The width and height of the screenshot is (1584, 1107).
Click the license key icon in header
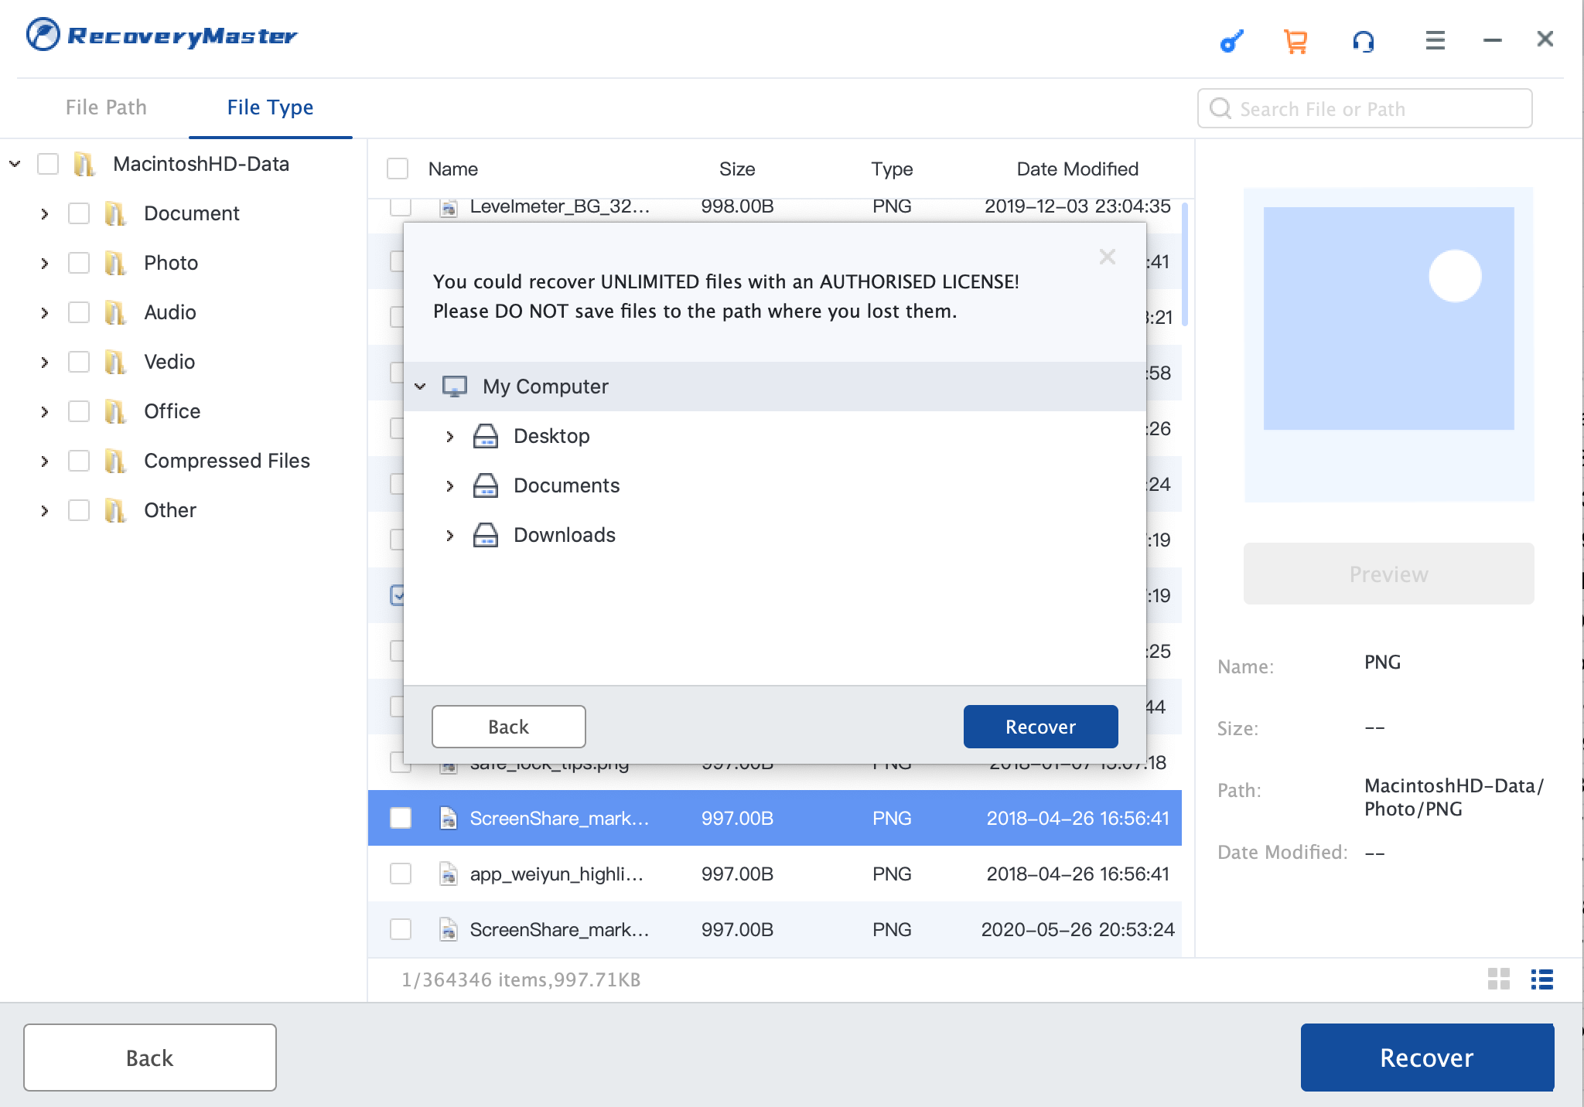[1231, 40]
